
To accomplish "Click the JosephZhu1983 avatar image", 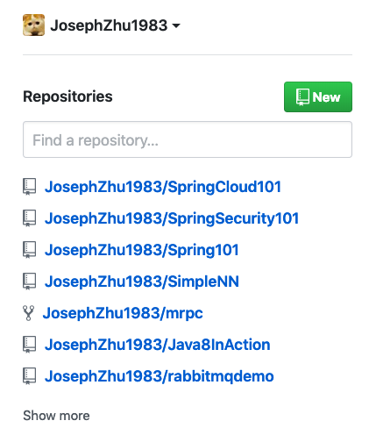I will [x=33, y=25].
